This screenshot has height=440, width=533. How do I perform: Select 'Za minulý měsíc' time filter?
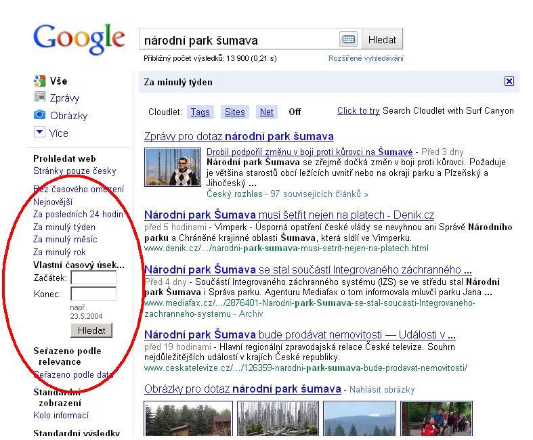pyautogui.click(x=65, y=240)
